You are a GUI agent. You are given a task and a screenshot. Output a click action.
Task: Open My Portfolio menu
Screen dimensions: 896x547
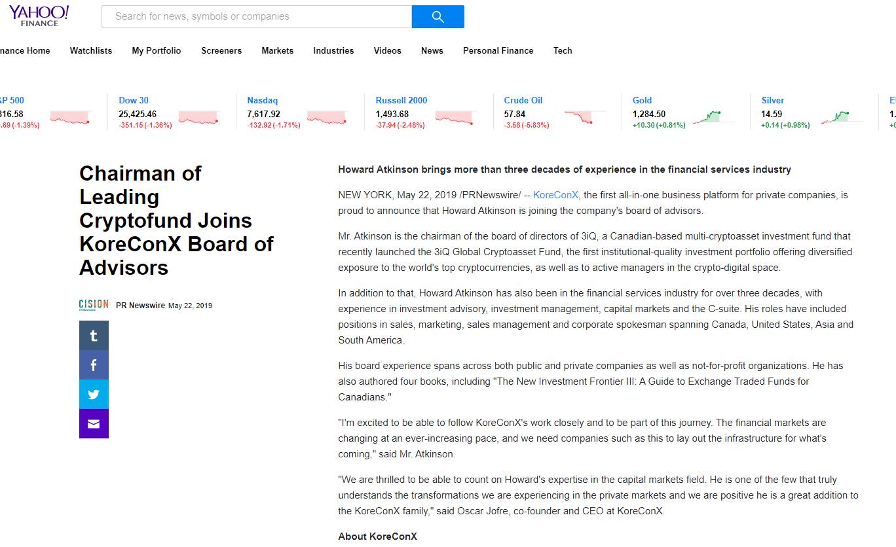point(157,50)
